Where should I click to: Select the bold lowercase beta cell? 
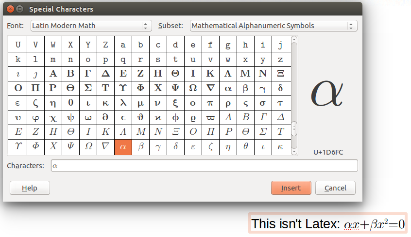pyautogui.click(x=245, y=88)
